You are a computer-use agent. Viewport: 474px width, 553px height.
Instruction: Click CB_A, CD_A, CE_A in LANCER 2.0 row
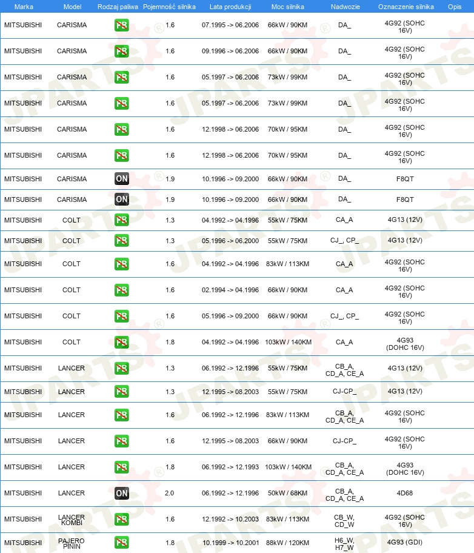click(344, 495)
